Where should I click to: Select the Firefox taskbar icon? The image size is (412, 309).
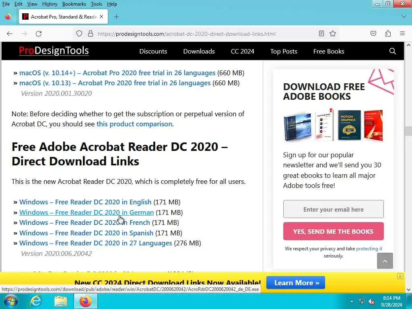click(x=86, y=301)
